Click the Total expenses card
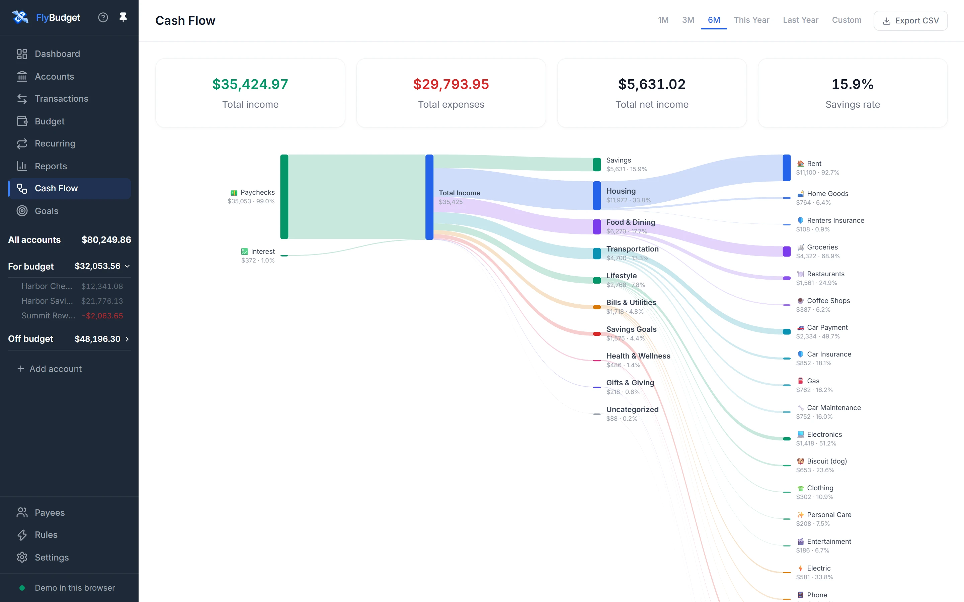 click(451, 93)
